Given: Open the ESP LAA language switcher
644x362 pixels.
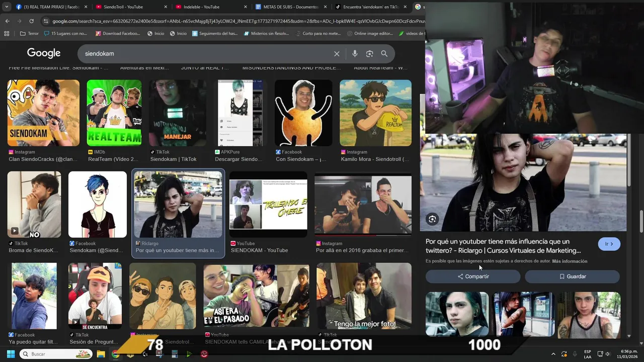Looking at the screenshot, I should (x=588, y=354).
